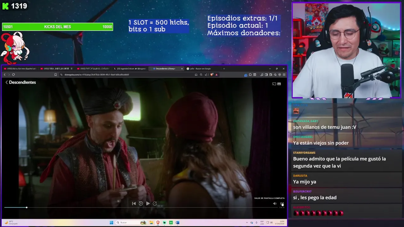Toggle the browser sidebar panel
The width and height of the screenshot is (404, 227).
pos(266,75)
